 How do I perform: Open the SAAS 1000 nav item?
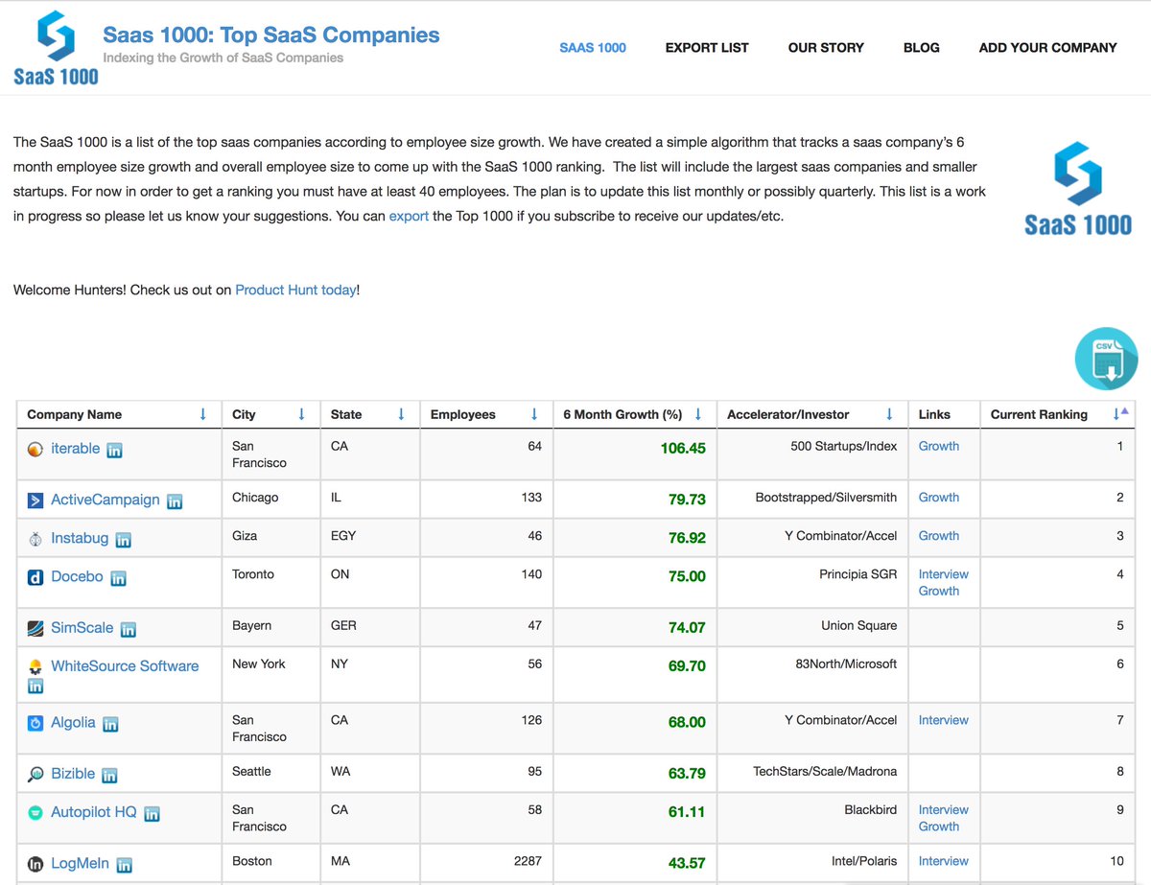coord(593,47)
